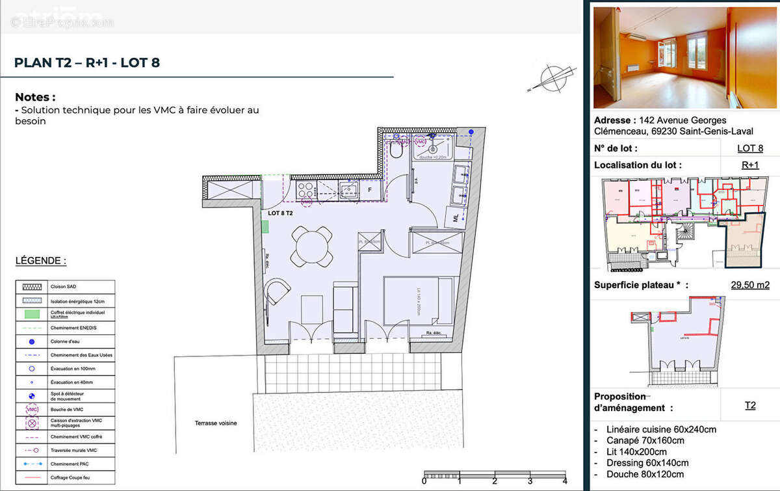Click the armchair near the left wall

(276, 292)
